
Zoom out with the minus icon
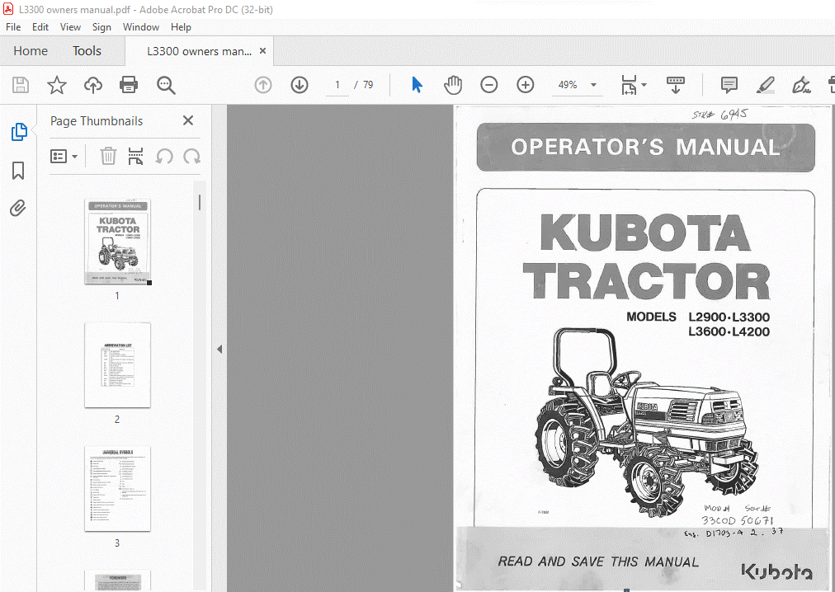[488, 85]
